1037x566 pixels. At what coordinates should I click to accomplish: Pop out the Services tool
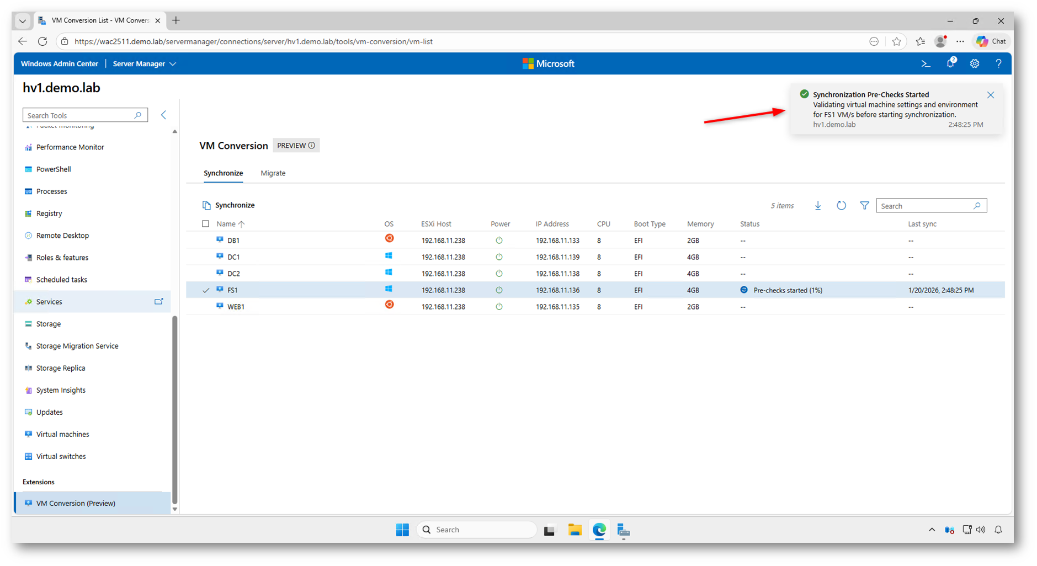159,302
